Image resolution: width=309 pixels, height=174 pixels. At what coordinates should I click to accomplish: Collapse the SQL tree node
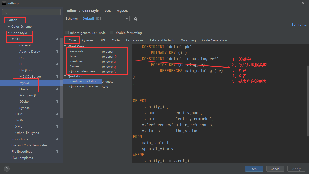(x=13, y=39)
